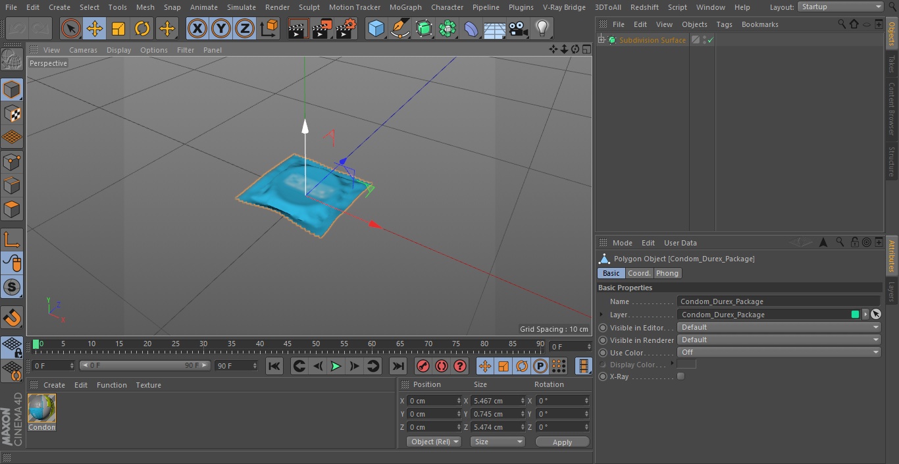Open the Visible in Renderer dropdown
The image size is (899, 464).
[x=779, y=340]
